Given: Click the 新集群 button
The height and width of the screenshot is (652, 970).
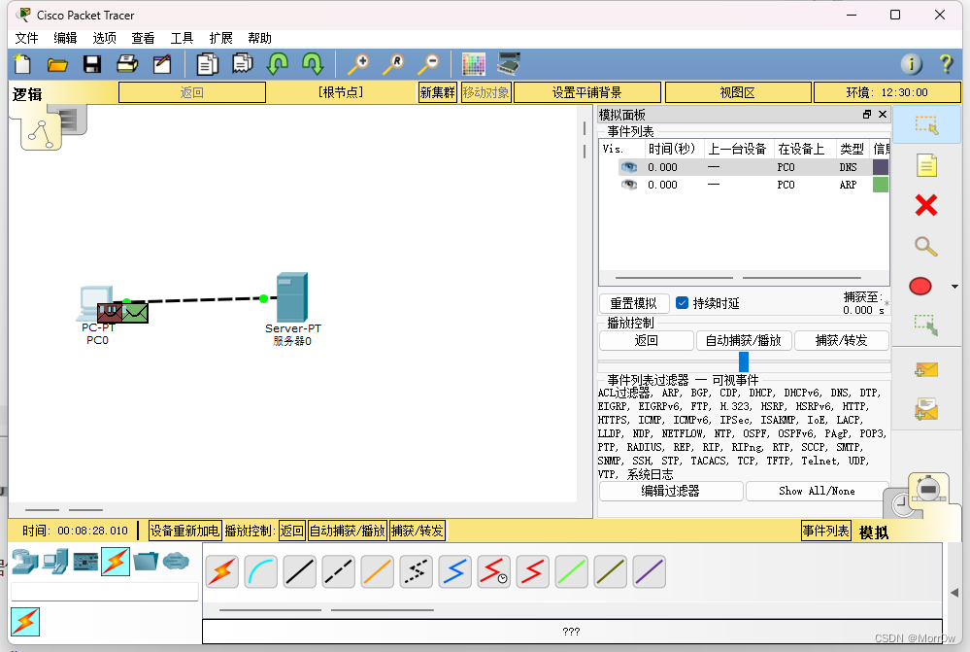Looking at the screenshot, I should click(x=438, y=93).
